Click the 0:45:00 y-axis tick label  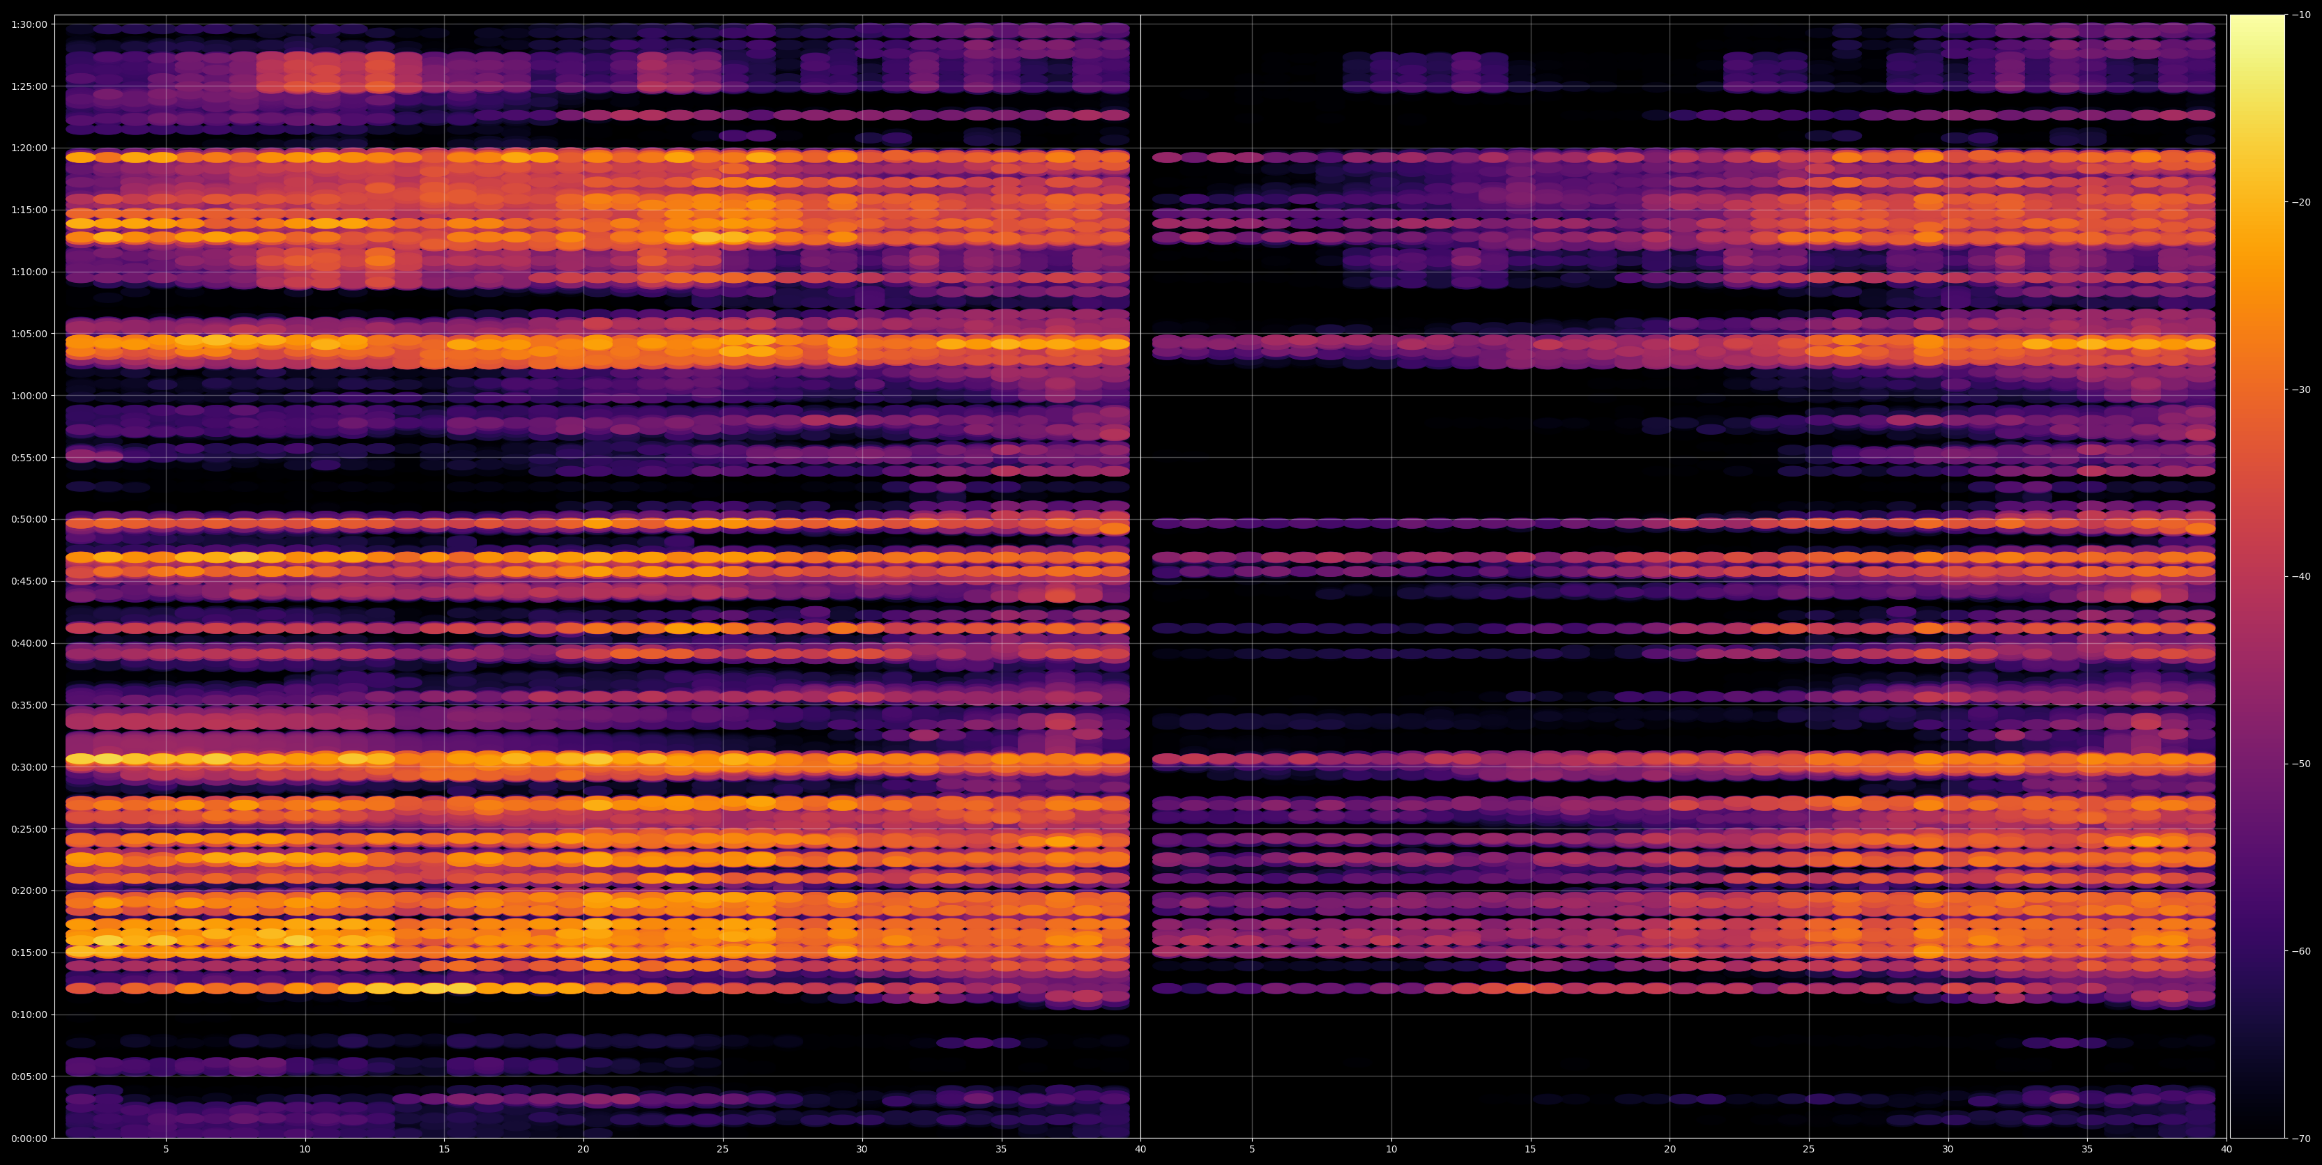click(29, 581)
